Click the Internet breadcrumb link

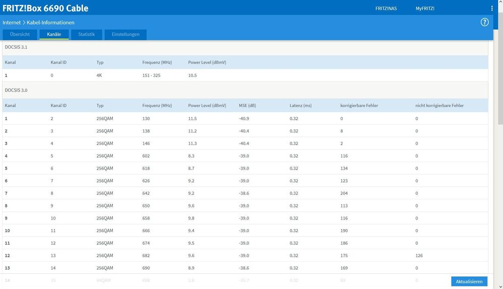click(x=12, y=23)
